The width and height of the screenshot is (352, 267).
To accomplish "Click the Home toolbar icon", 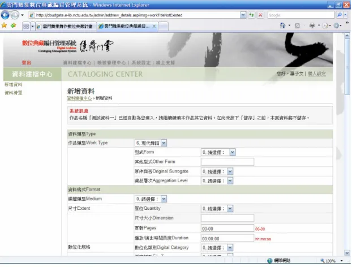I will click(x=282, y=25).
